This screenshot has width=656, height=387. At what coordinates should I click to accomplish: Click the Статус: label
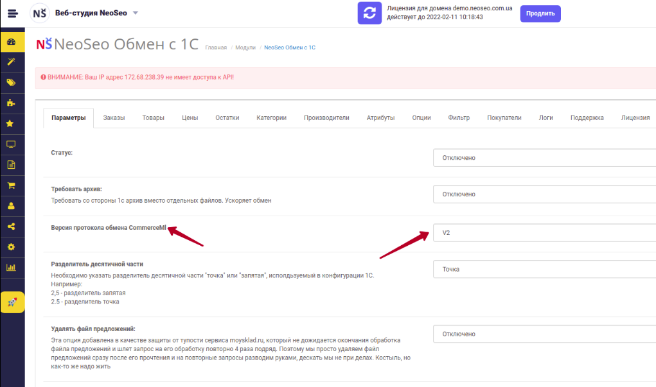[62, 153]
